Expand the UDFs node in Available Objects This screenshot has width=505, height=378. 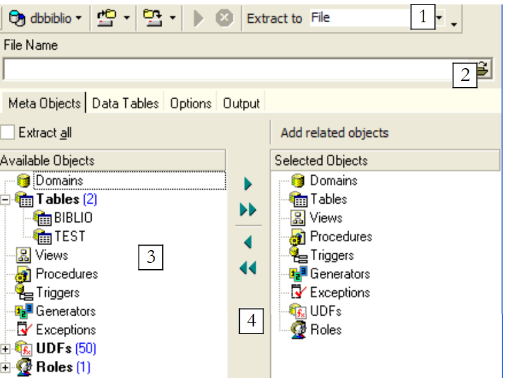pyautogui.click(x=6, y=349)
